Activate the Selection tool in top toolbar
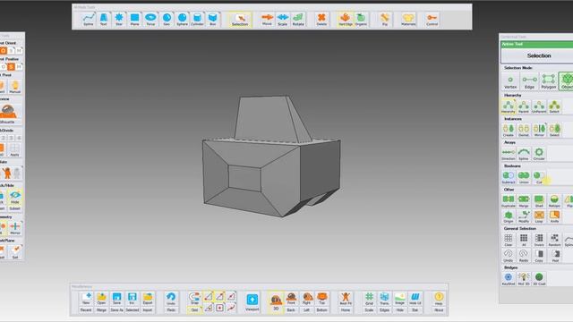The height and width of the screenshot is (322, 573). coord(240,20)
